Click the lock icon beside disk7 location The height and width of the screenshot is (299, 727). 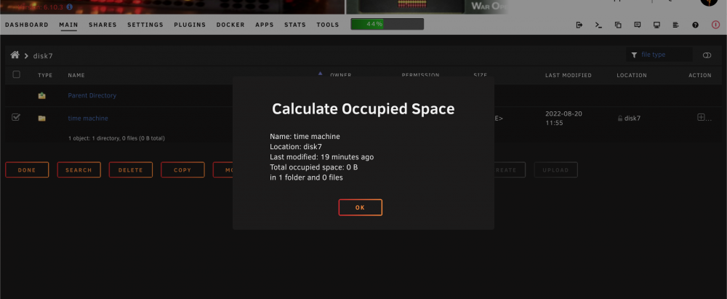620,119
